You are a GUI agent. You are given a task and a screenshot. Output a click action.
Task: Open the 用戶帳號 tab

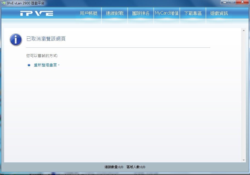pyautogui.click(x=88, y=13)
